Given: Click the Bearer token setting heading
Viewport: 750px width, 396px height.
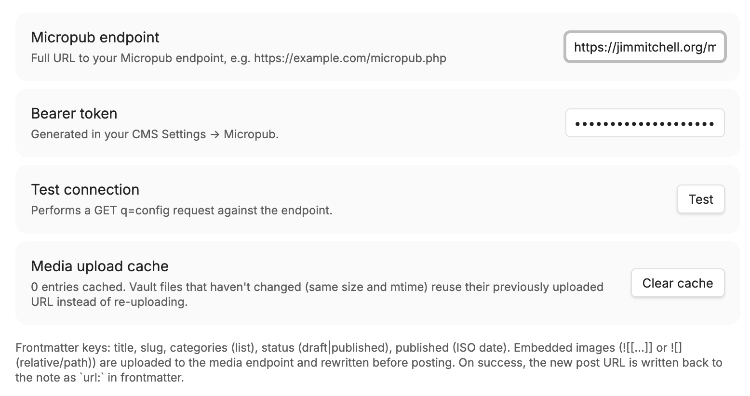Looking at the screenshot, I should tap(74, 113).
